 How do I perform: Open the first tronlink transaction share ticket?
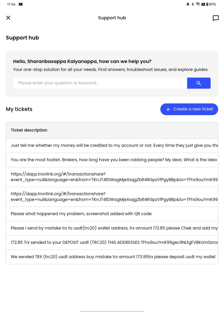pyautogui.click(x=112, y=176)
